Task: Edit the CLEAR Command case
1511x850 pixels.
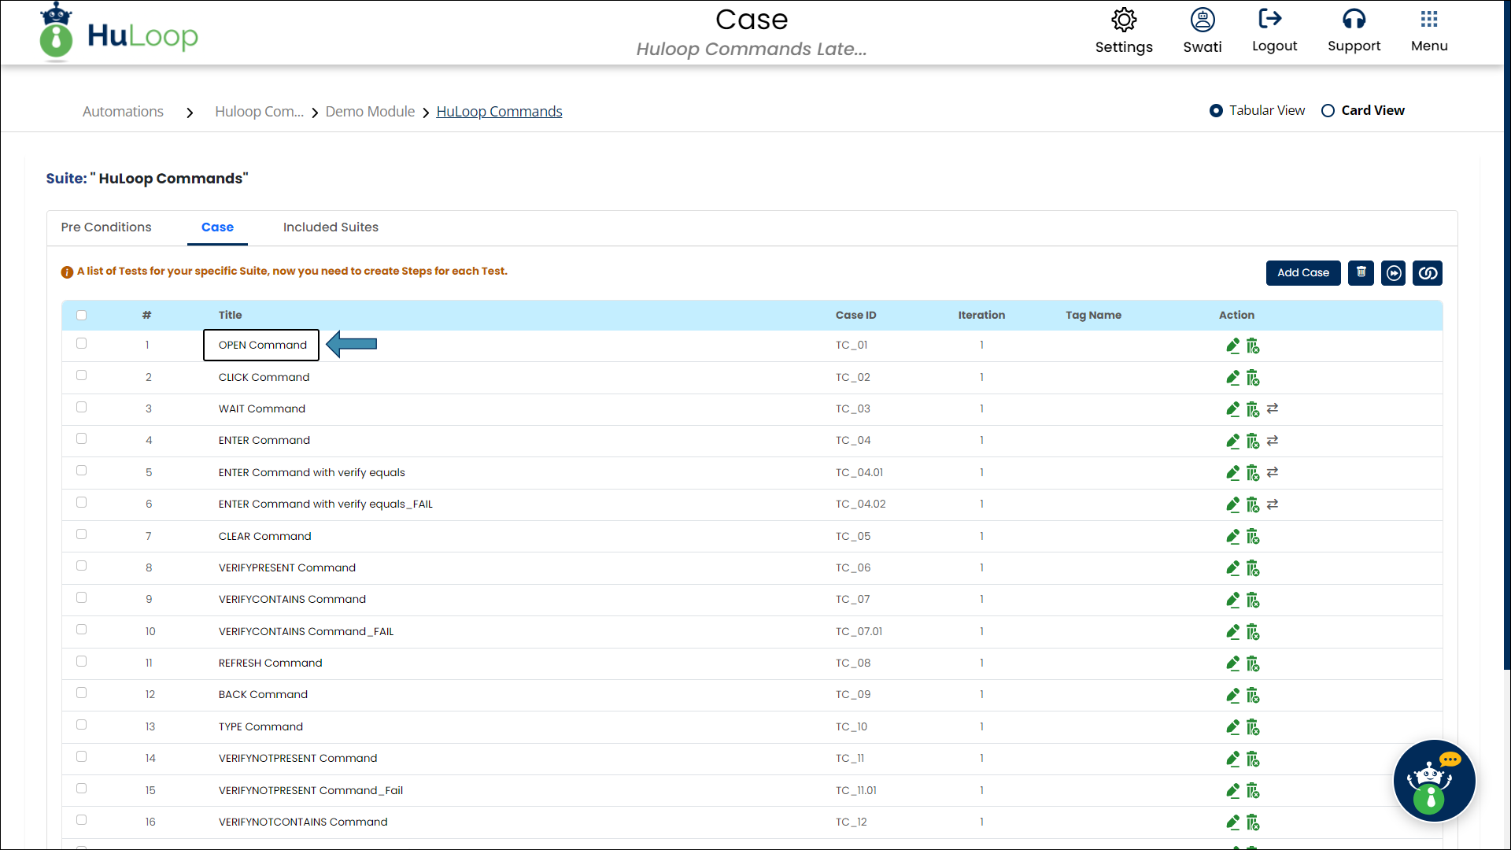Action: pos(1233,537)
